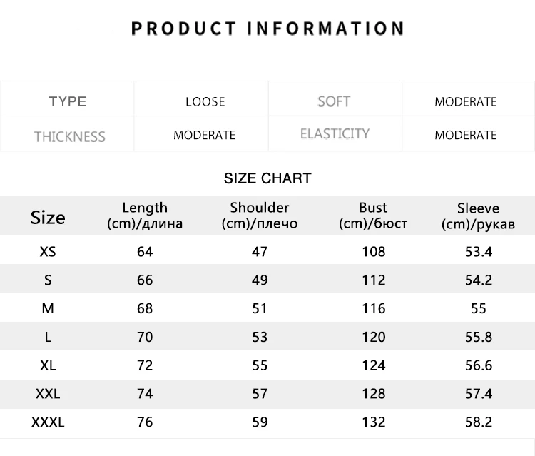Select the Length (cm) column header

click(x=145, y=216)
